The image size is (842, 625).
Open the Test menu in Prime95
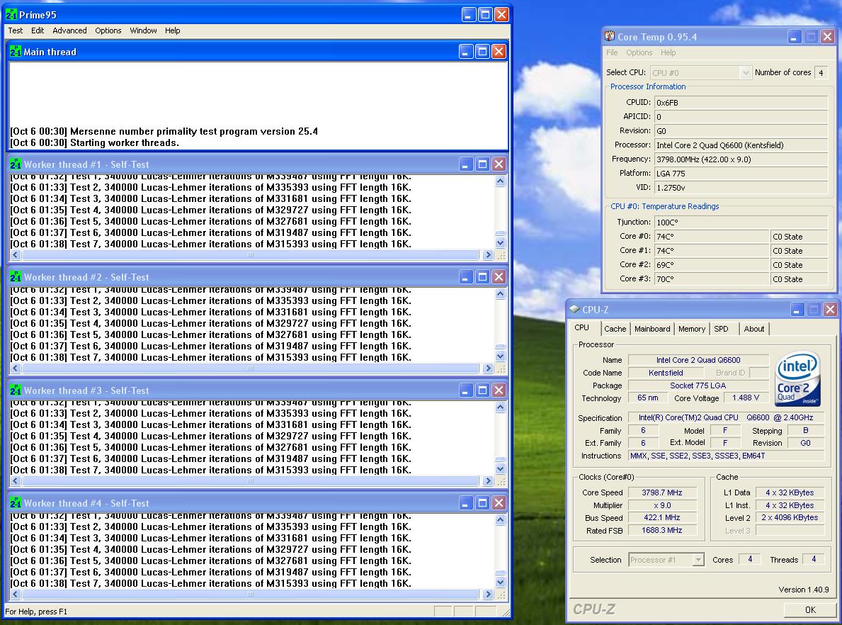15,30
